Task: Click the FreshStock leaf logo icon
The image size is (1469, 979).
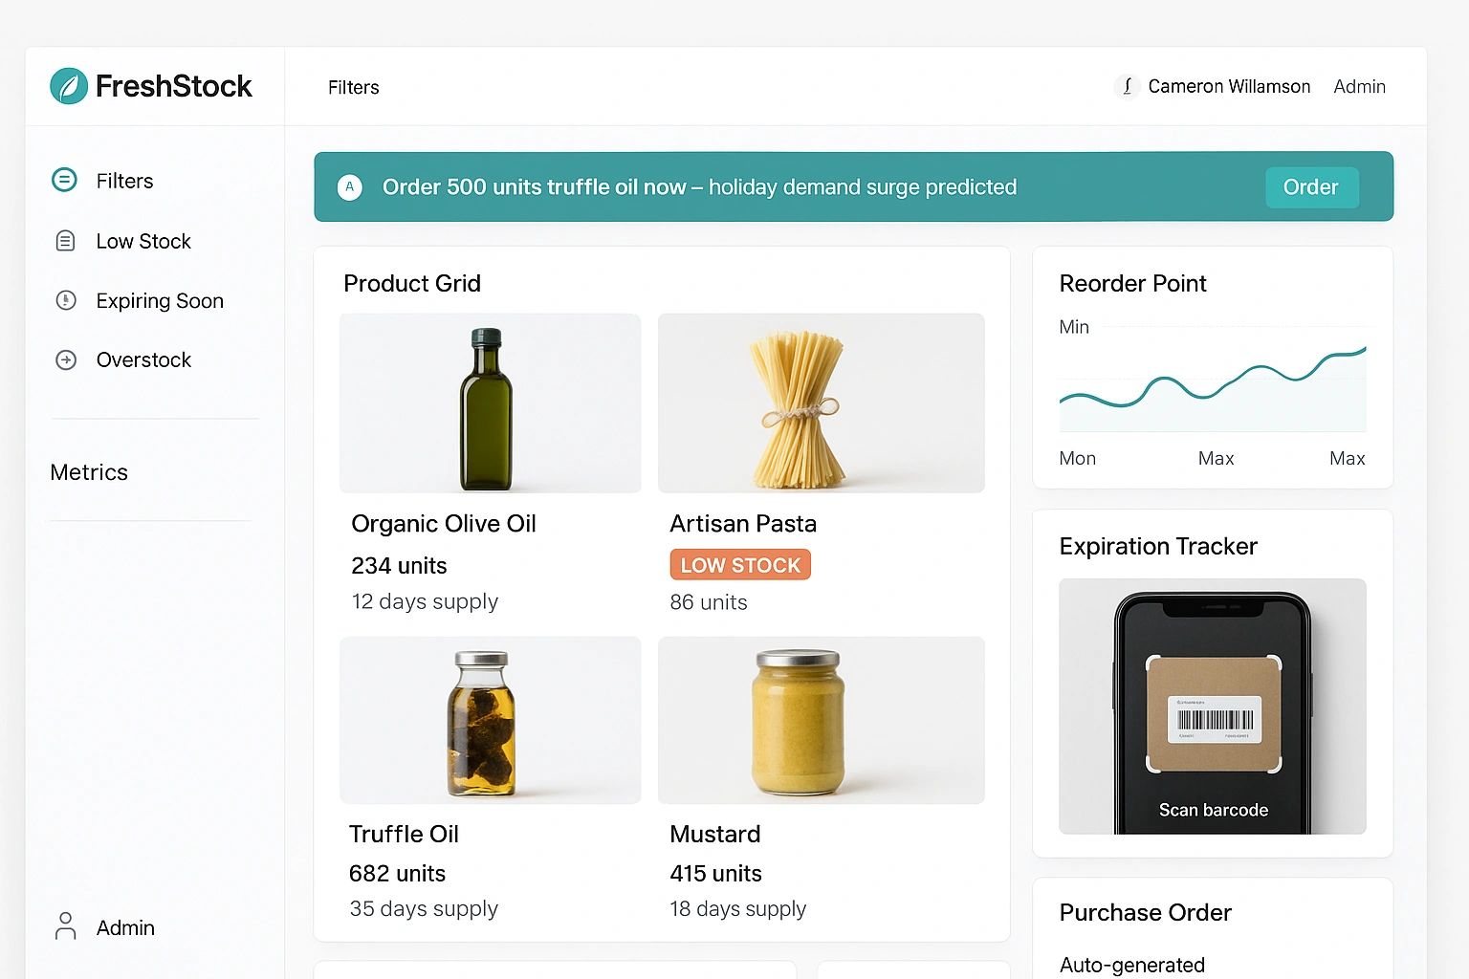Action: click(69, 86)
